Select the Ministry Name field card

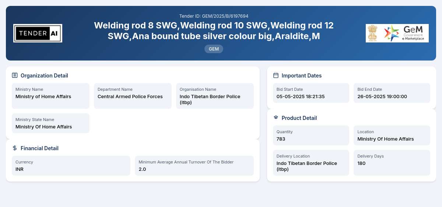pos(50,96)
